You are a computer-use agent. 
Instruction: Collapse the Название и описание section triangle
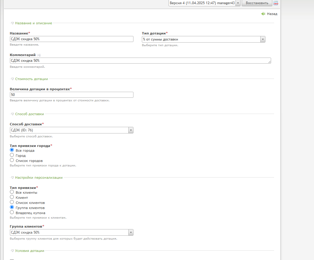click(12, 23)
